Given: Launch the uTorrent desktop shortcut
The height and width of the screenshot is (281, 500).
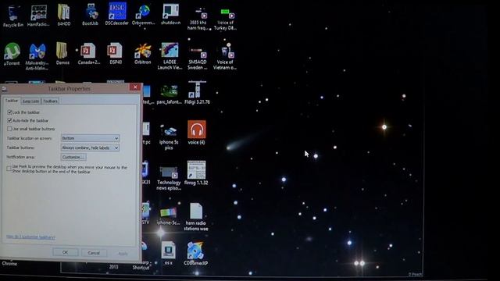Looking at the screenshot, I should pos(12,54).
